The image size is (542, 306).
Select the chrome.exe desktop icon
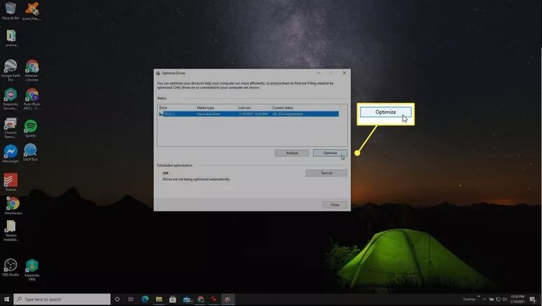tap(13, 206)
